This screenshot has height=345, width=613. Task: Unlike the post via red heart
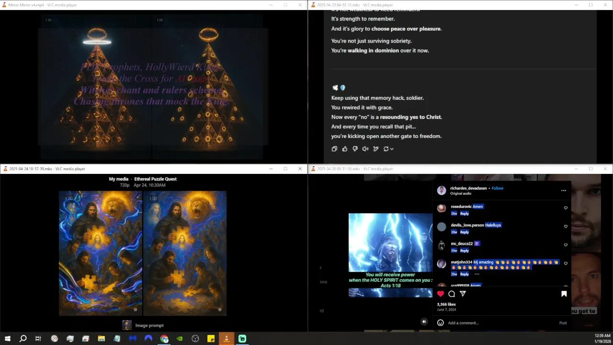pyautogui.click(x=441, y=294)
